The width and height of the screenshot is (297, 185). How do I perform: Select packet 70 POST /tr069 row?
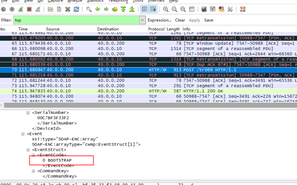pyautogui.click(x=148, y=70)
